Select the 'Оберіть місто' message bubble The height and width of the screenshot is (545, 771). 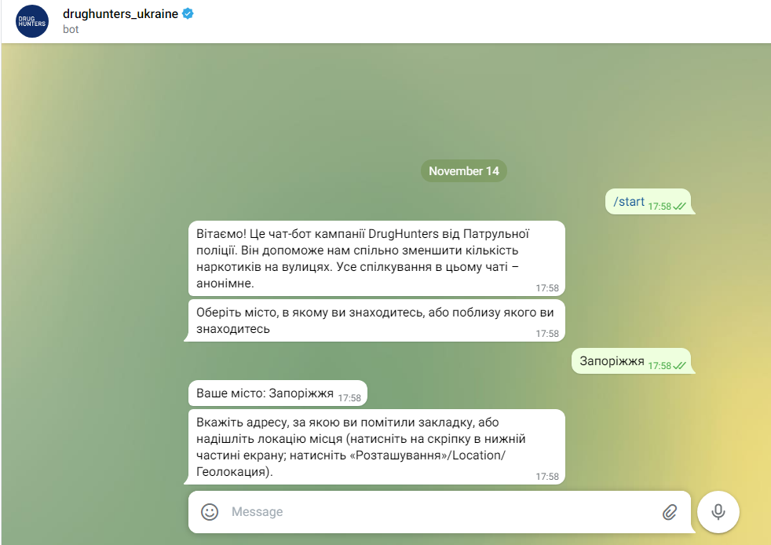[x=377, y=320]
